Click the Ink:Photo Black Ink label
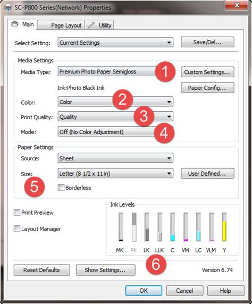 [x=81, y=88]
